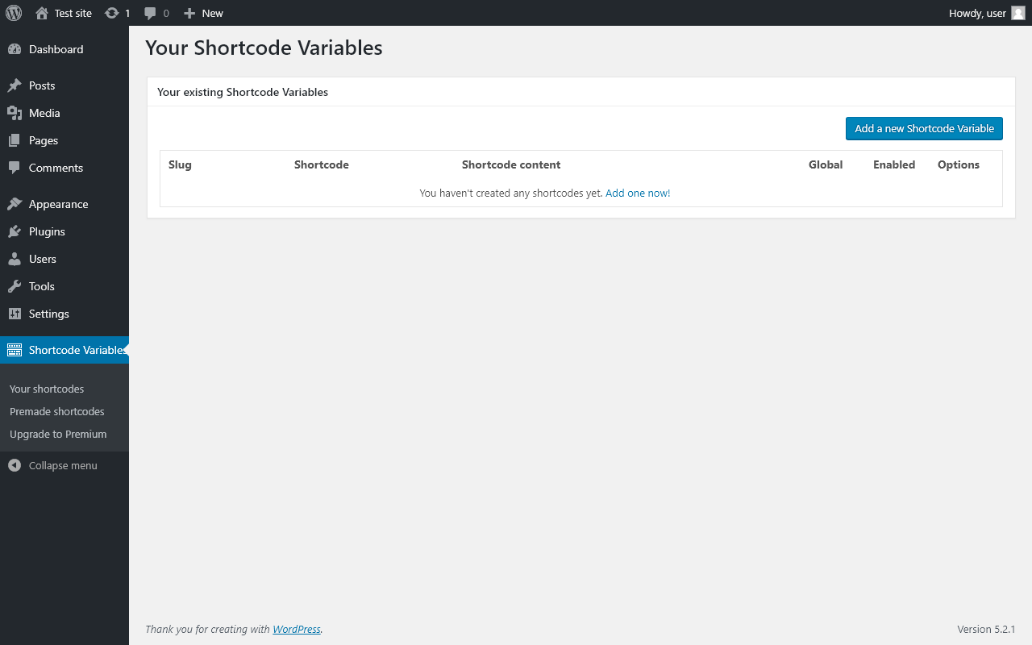This screenshot has width=1032, height=645.
Task: Open the Comments menu item in sidebar
Action: [64, 168]
